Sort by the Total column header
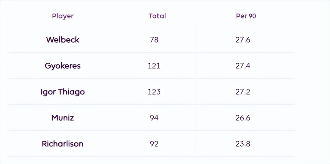The image size is (330, 164). pos(157,16)
